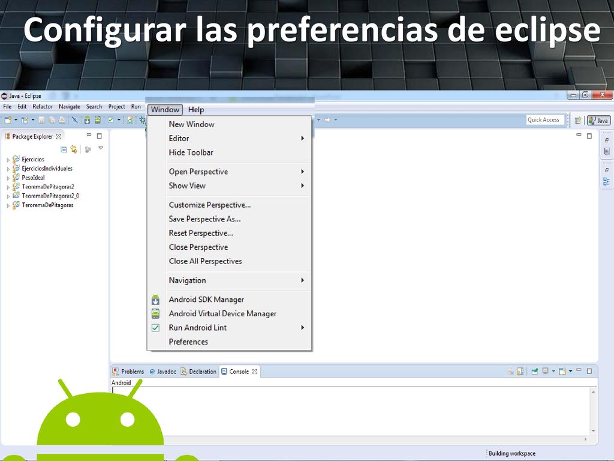Expand the Ejercicios project
This screenshot has width=614, height=461.
tap(8, 160)
